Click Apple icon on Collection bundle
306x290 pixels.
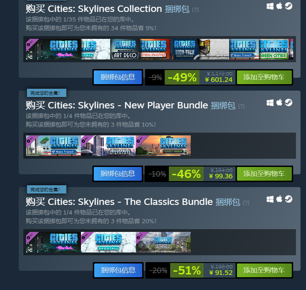point(279,6)
